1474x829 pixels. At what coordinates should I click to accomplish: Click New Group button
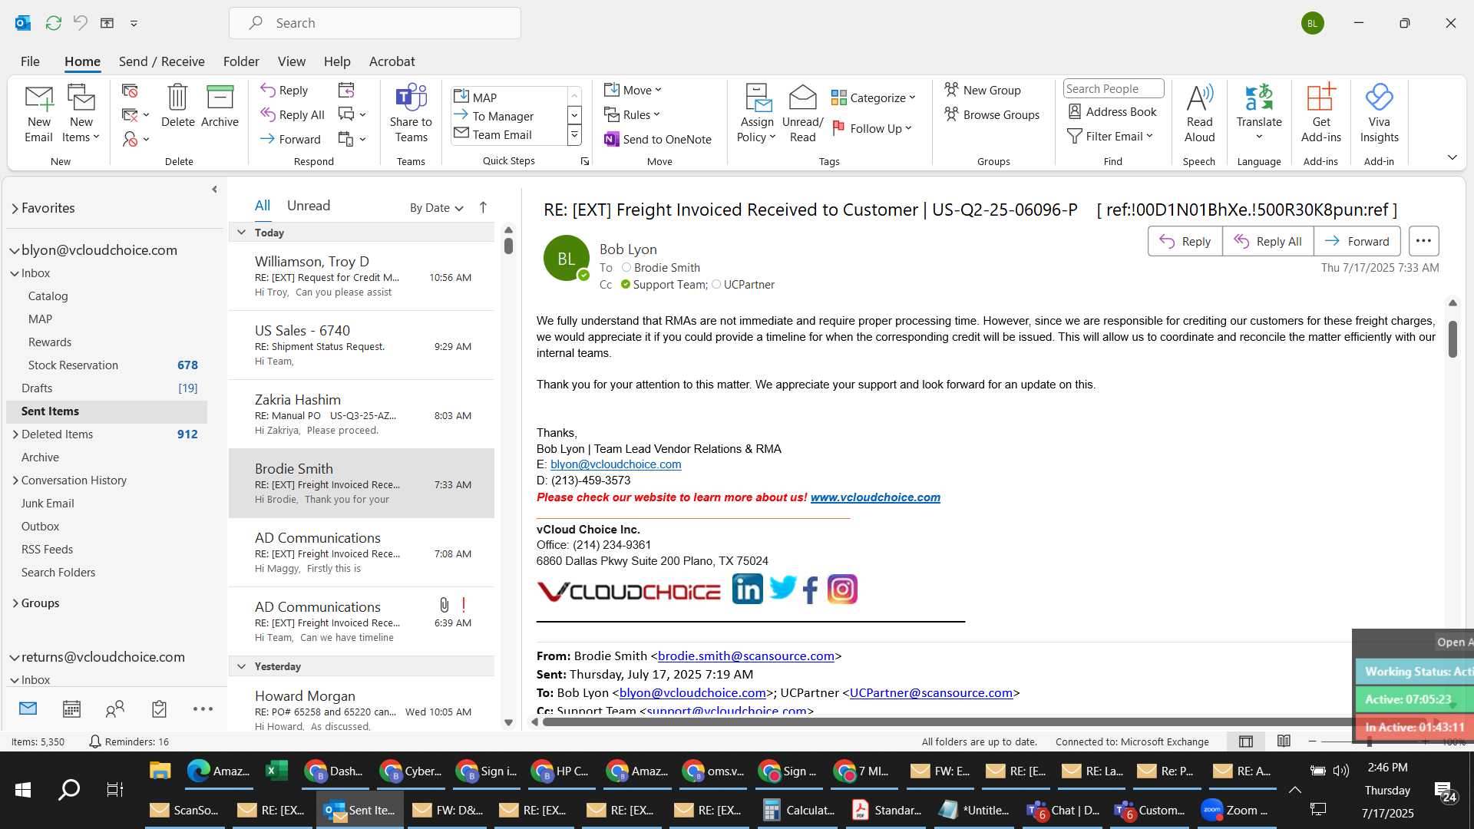point(983,90)
